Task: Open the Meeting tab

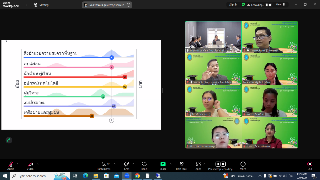Action: pyautogui.click(x=41, y=5)
